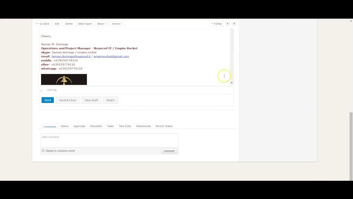This screenshot has height=199, width=353.
Task: Open the Move dropdown
Action: coord(101,24)
